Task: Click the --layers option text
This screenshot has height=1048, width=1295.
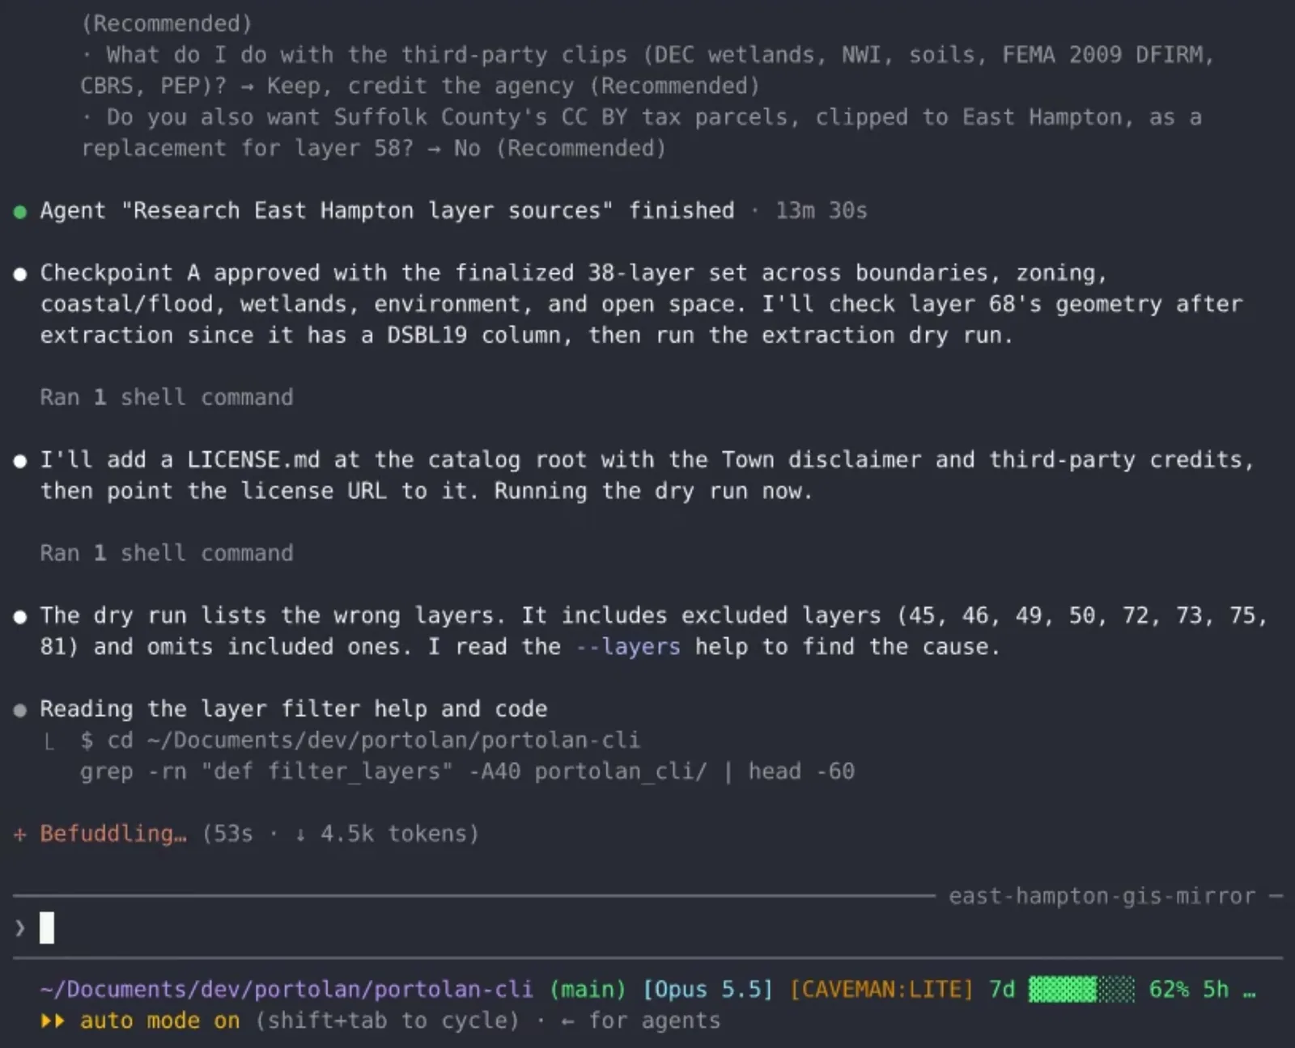Action: pos(628,647)
